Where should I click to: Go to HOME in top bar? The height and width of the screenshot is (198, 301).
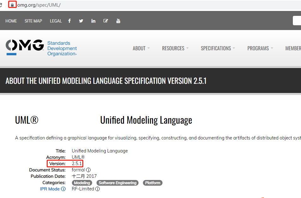[11, 21]
